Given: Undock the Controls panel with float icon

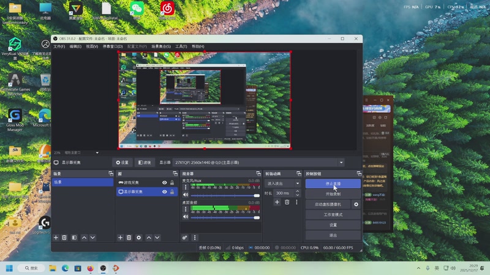Looking at the screenshot, I should pos(359,174).
